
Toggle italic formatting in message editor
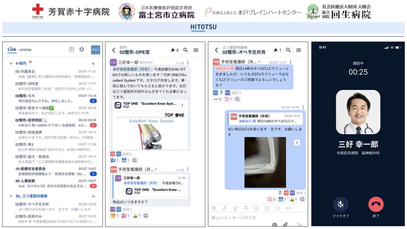click(x=224, y=208)
